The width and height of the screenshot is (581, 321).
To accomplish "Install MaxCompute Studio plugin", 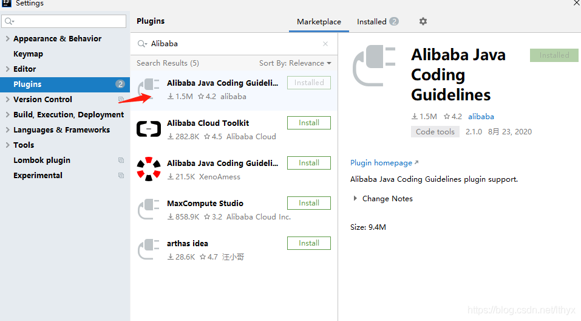I will (309, 203).
